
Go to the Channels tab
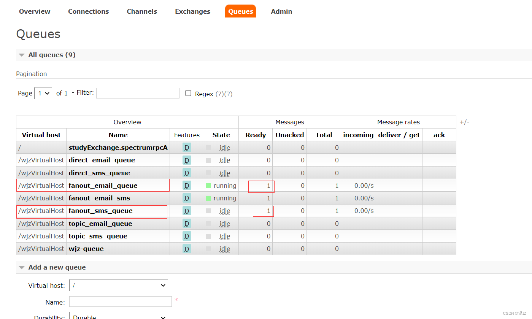(x=142, y=11)
